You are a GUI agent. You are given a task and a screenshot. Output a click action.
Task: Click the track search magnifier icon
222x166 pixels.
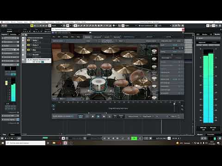(26, 35)
